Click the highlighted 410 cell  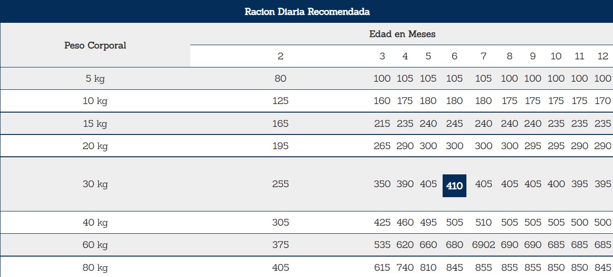455,185
